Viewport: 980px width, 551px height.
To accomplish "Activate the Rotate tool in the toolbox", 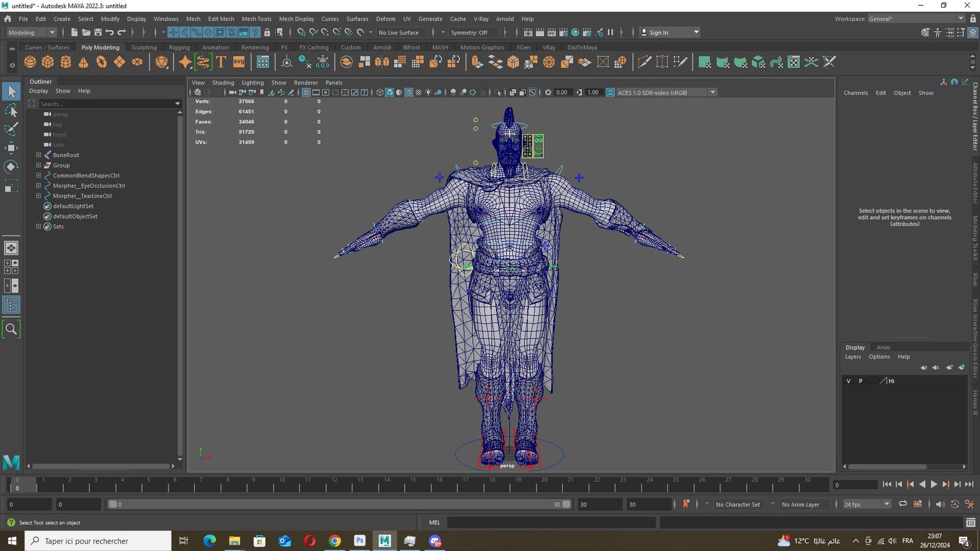I will [x=11, y=167].
